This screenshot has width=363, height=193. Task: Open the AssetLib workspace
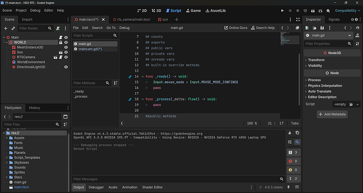coord(216,11)
